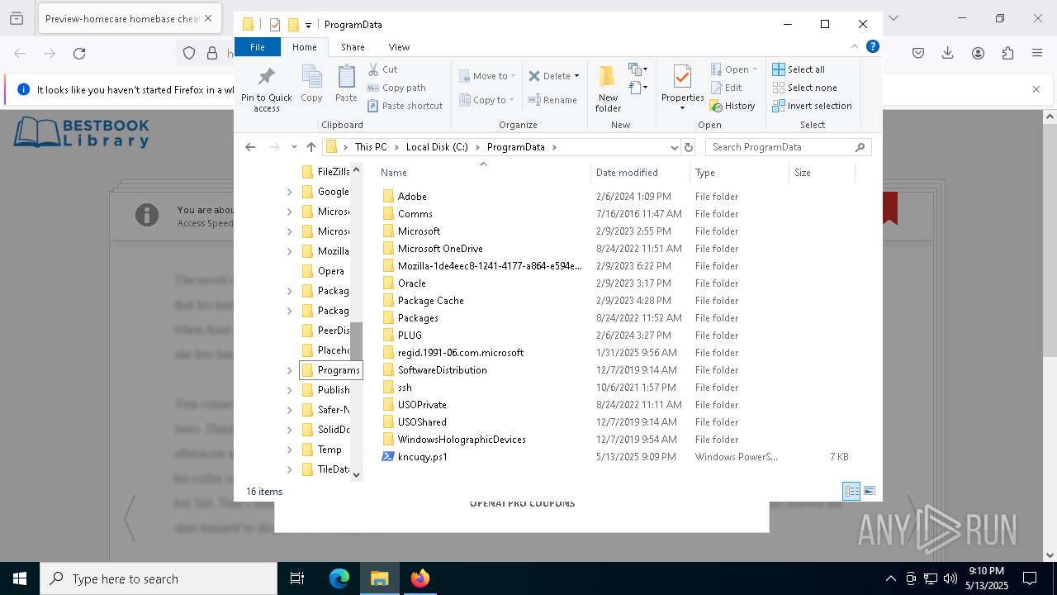Open Microsoft Edge from taskbar
This screenshot has height=595, width=1057.
coord(339,578)
